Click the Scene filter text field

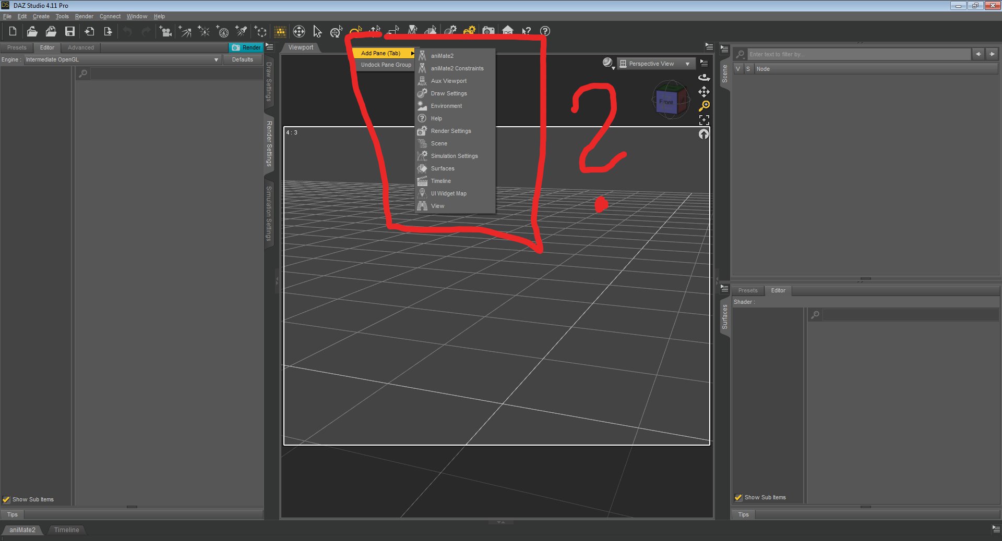859,54
